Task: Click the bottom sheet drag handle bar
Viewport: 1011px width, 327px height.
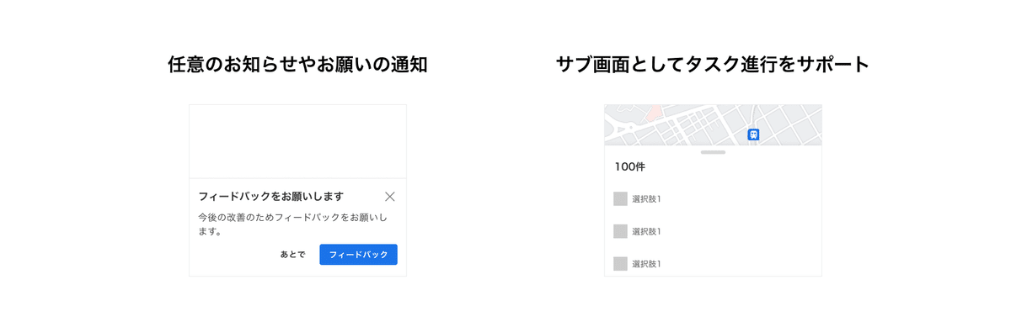Action: point(713,152)
